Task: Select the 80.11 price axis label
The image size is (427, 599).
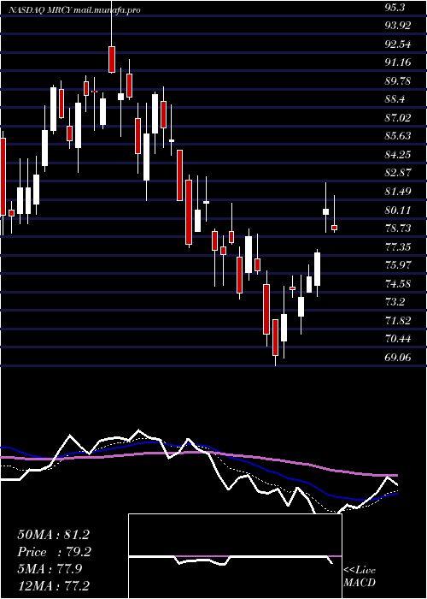Action: pos(399,210)
